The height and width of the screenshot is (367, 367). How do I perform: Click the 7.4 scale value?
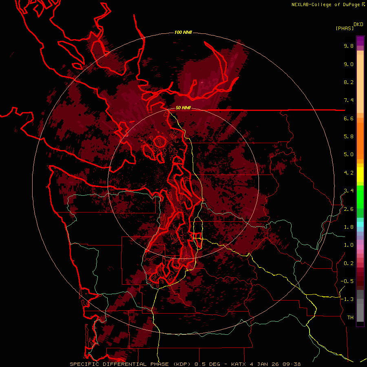349,100
